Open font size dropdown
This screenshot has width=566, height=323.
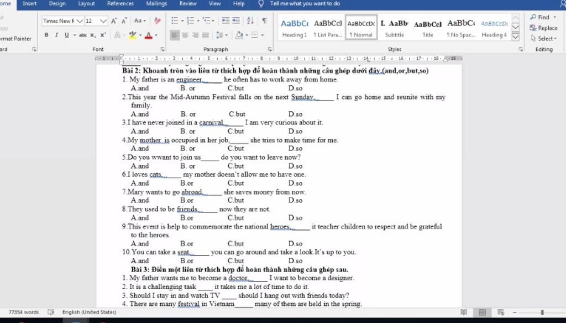pos(103,21)
